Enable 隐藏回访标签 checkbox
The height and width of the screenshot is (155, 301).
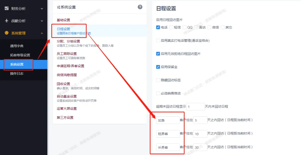pos(158,80)
